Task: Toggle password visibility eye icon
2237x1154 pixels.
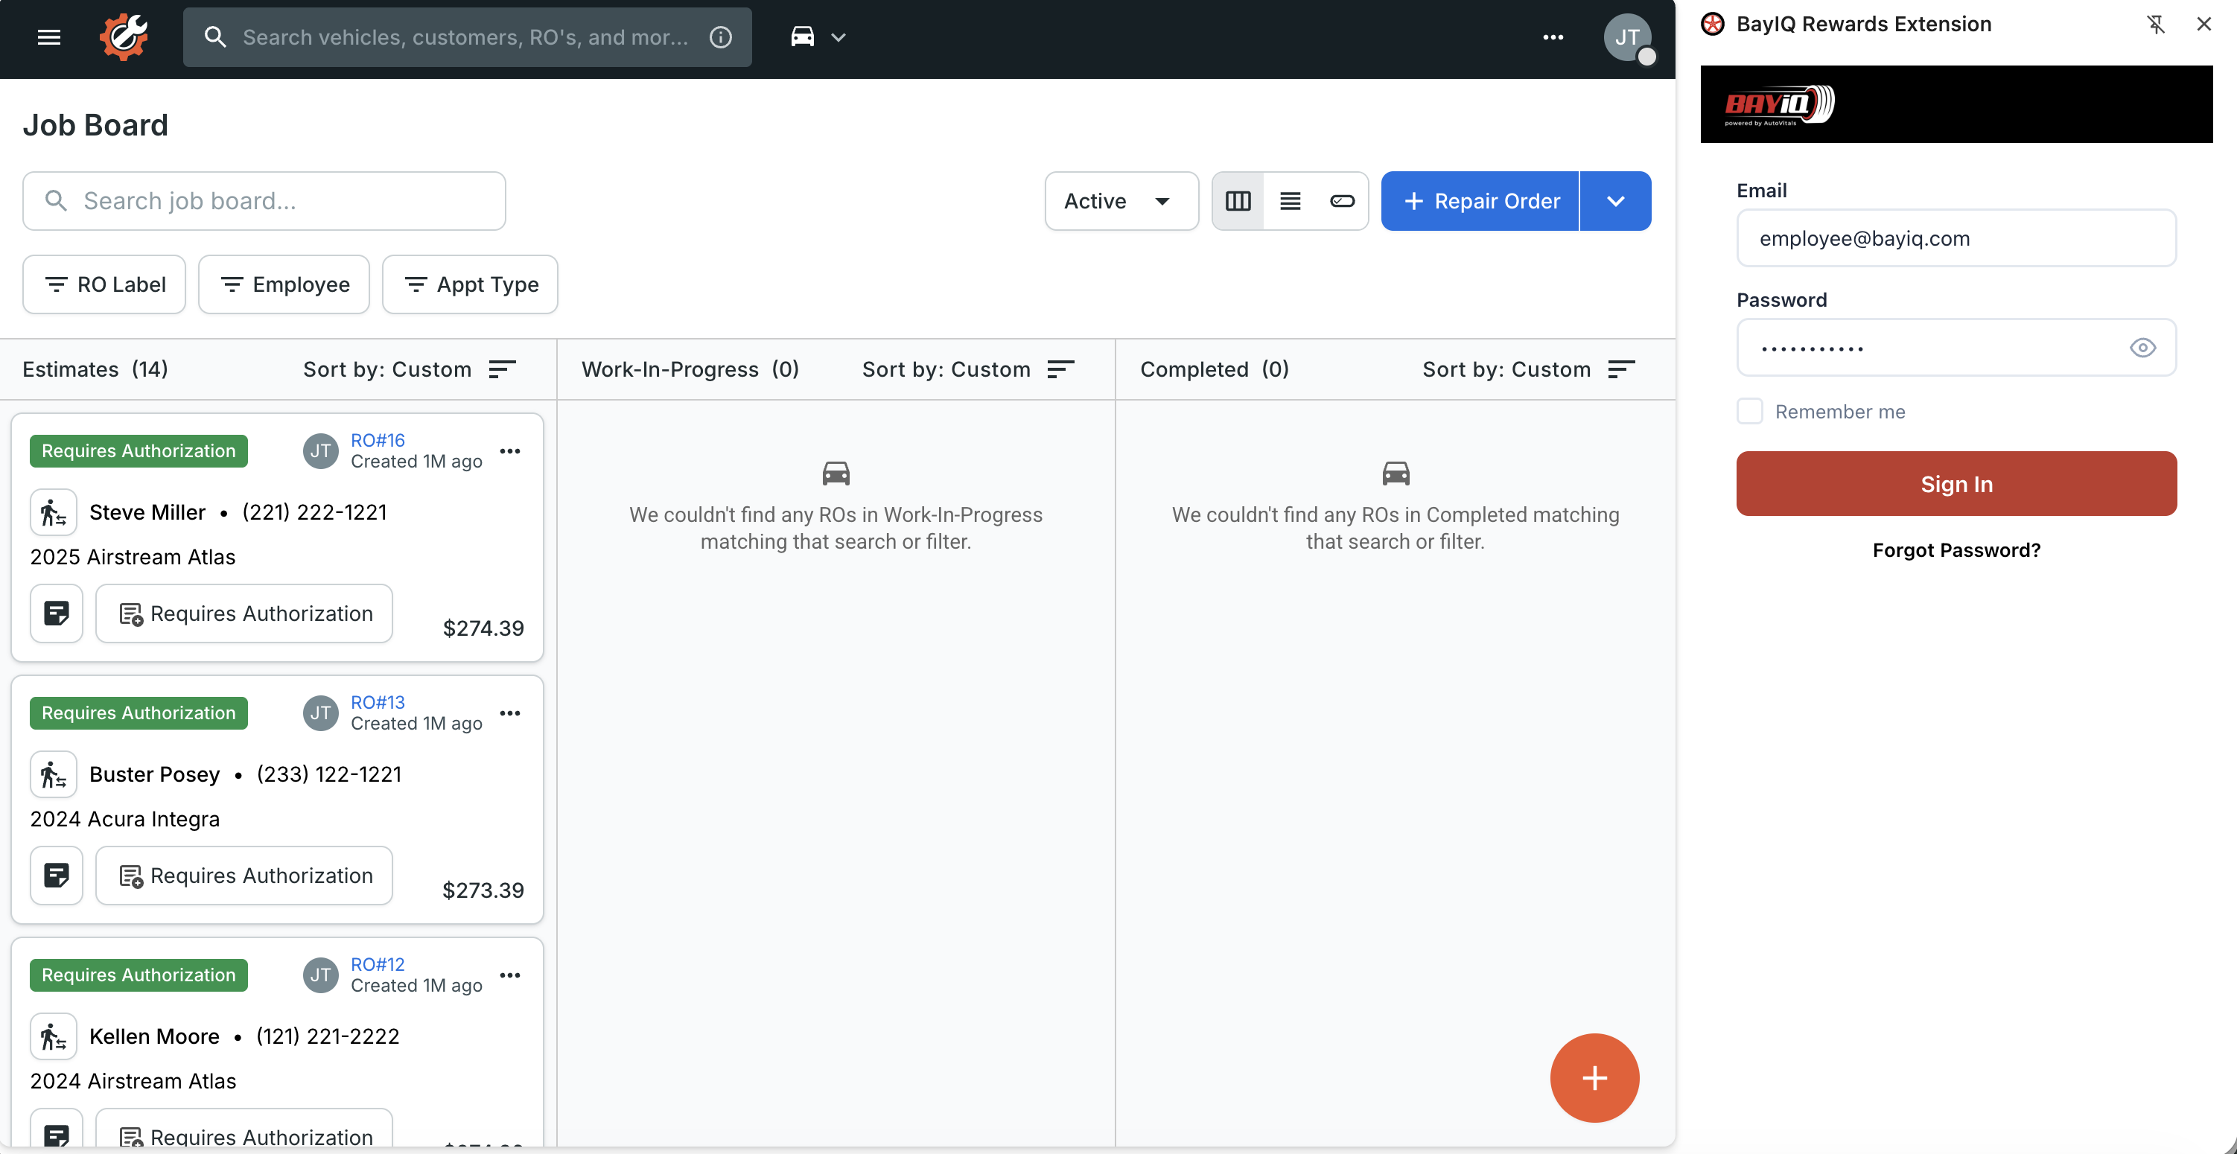Action: pos(2142,348)
